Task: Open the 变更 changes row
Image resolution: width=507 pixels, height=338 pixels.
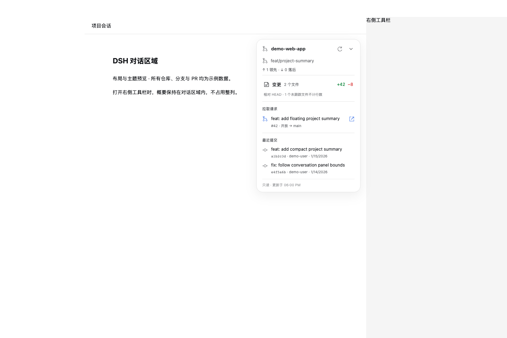Action: coord(308,84)
